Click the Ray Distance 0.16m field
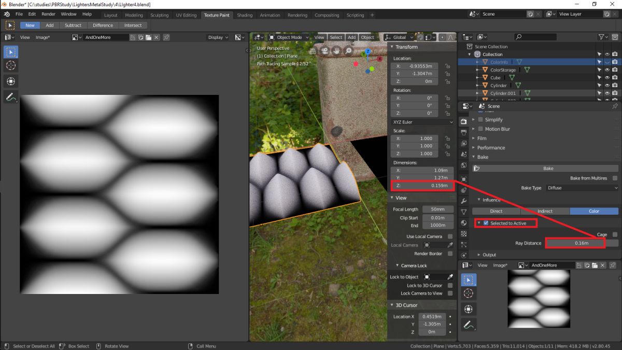 [582, 243]
